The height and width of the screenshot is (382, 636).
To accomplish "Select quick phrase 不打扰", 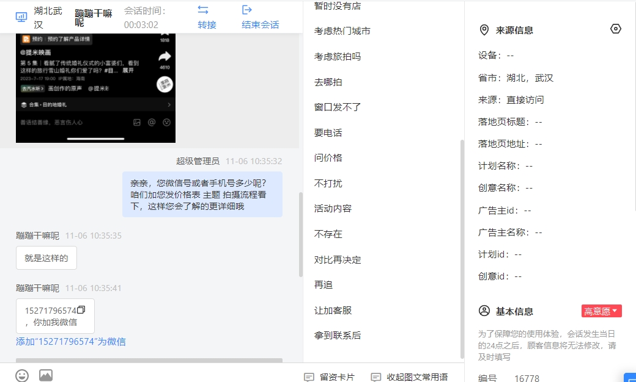I will (x=328, y=183).
